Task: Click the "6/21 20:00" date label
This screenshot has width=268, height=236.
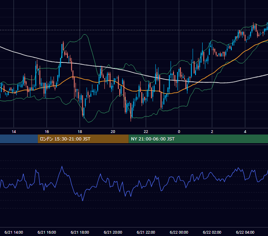Action: click(x=113, y=232)
